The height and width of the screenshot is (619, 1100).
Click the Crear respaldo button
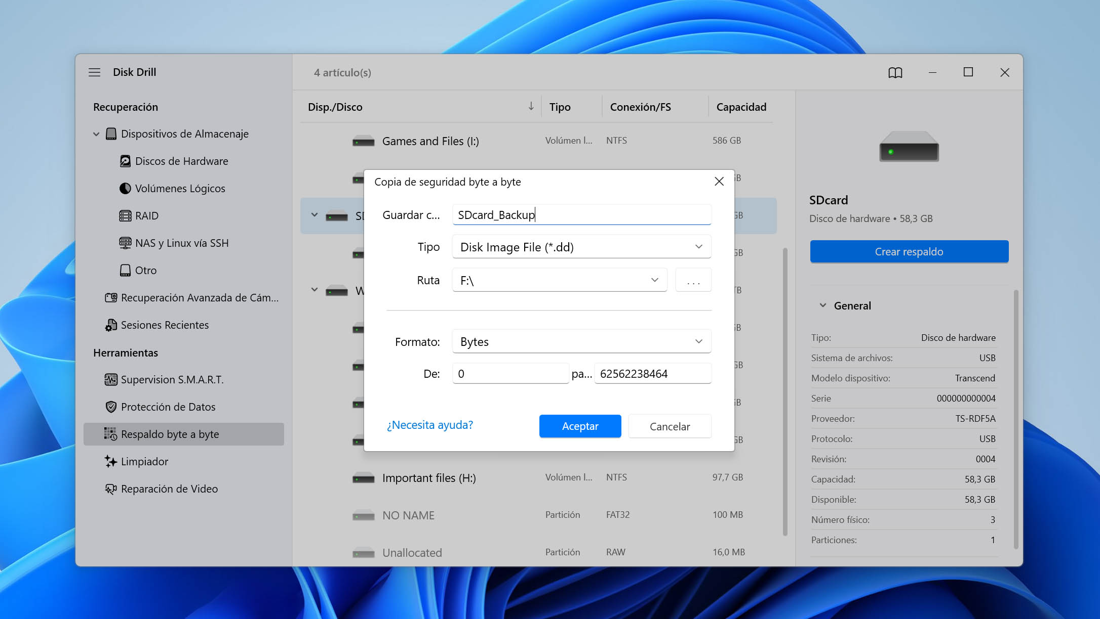tap(909, 251)
